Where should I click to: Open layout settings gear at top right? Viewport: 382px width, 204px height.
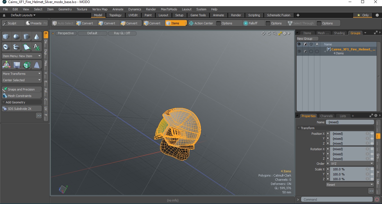tap(377, 15)
